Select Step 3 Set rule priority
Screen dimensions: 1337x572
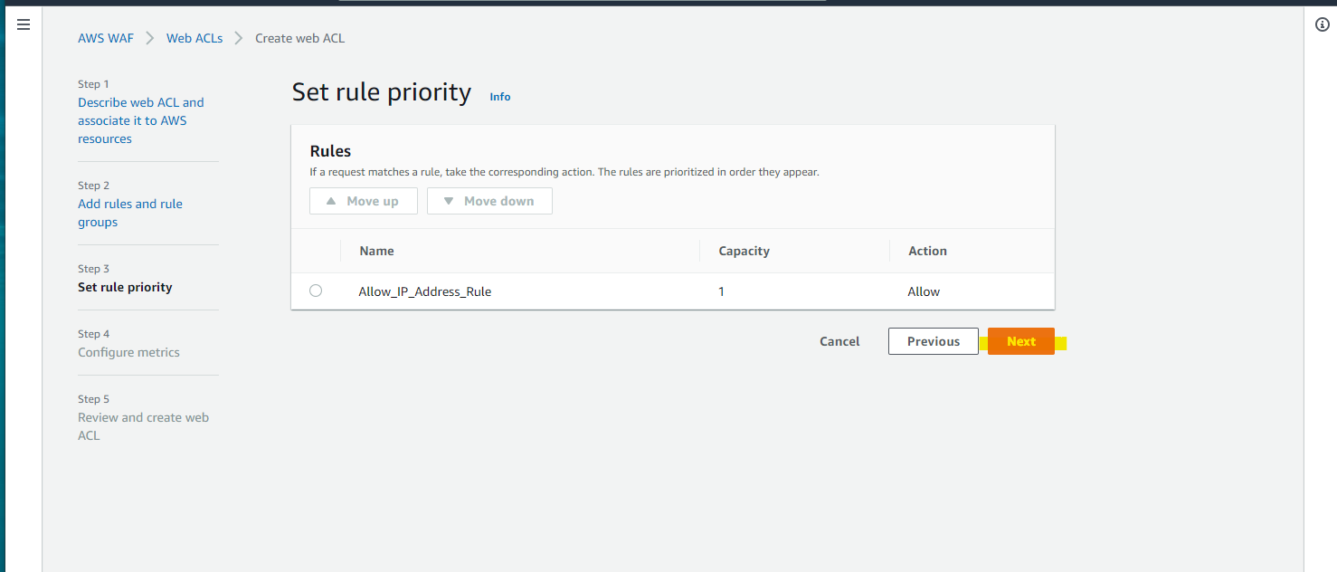125,287
